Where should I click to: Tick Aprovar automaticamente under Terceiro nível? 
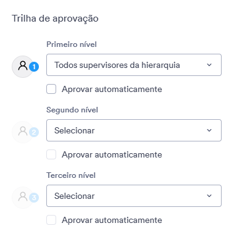51,220
